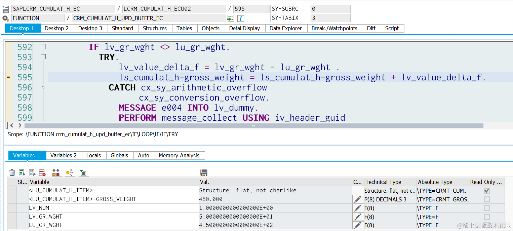Viewport: 513px width, 231px height.
Task: Collapse the IF block at line 592
Action: coord(43,47)
